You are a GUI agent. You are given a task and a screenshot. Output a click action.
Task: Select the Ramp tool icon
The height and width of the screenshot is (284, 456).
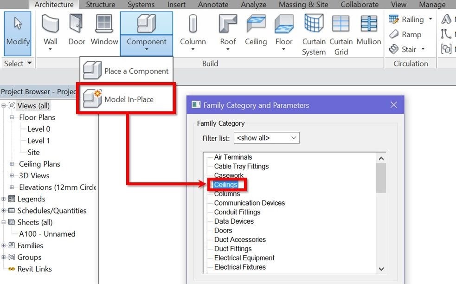394,34
